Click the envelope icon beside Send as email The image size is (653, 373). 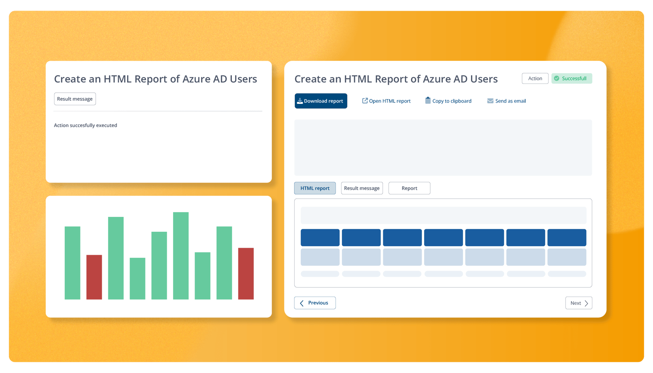490,101
